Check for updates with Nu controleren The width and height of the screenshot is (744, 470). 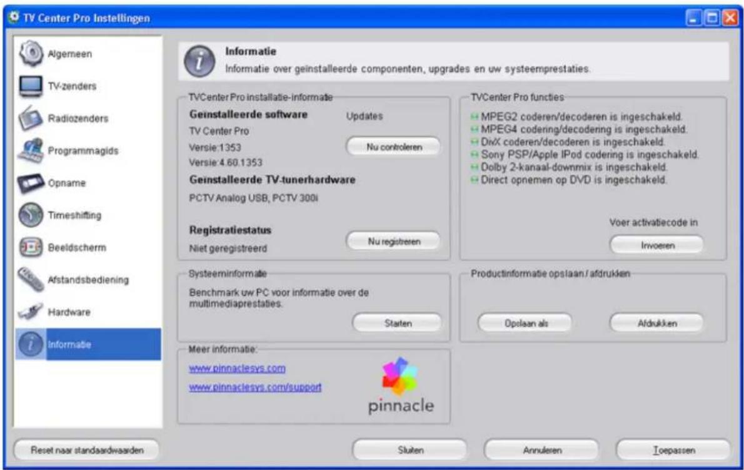tap(394, 146)
